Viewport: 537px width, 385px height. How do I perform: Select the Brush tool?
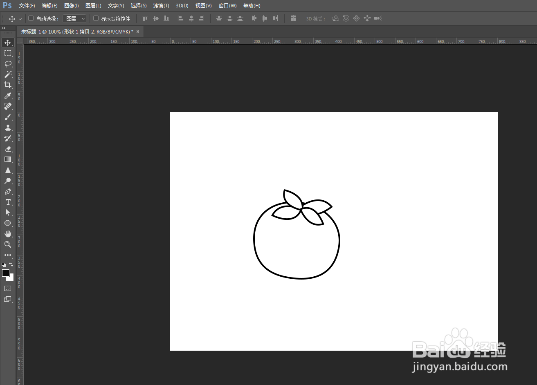(8, 117)
